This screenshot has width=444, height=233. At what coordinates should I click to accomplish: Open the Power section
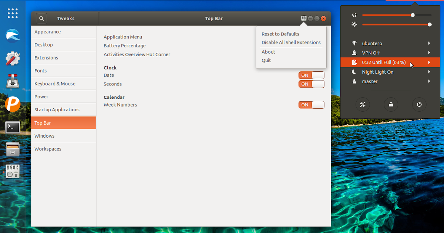tap(64, 97)
